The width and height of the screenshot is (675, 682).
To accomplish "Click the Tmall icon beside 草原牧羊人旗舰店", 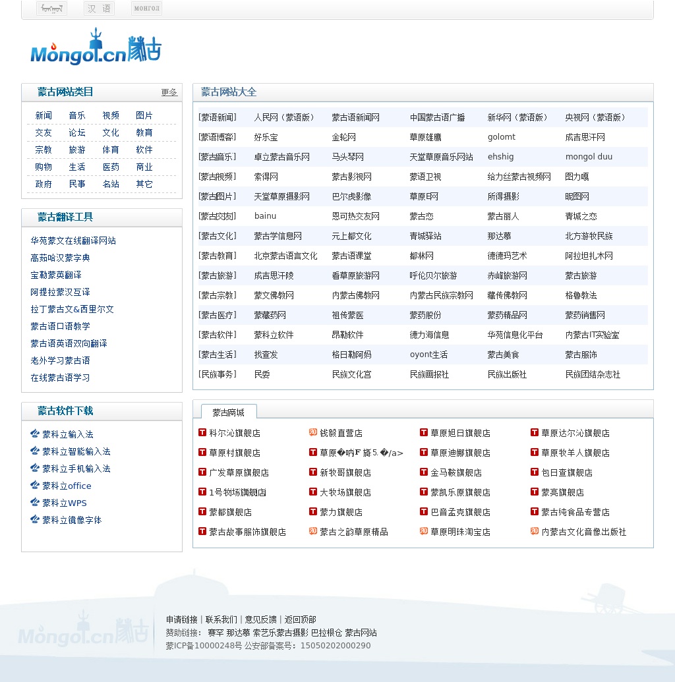I will tap(535, 452).
